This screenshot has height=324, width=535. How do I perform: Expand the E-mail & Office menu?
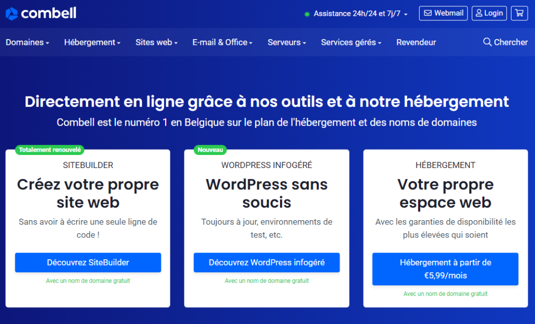tap(222, 42)
